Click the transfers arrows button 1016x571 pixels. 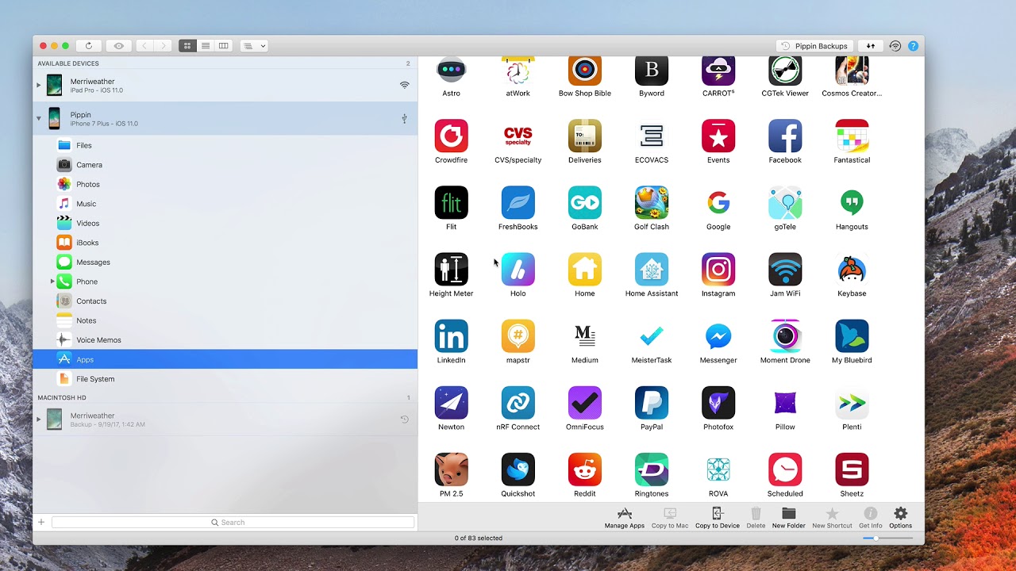pos(871,46)
